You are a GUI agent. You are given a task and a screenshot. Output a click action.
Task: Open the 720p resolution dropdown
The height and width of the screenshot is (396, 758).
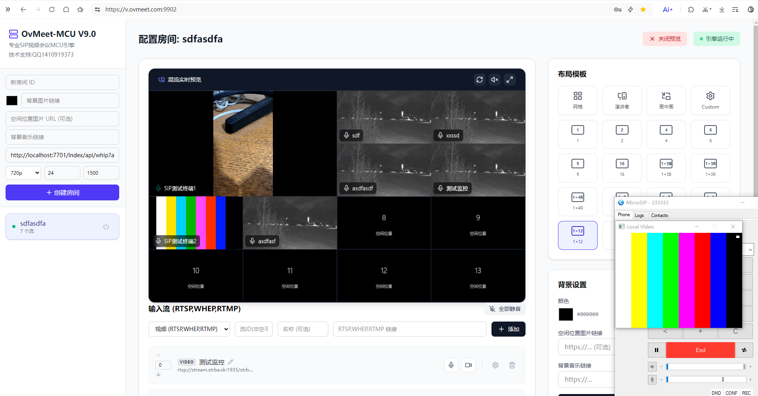(23, 173)
